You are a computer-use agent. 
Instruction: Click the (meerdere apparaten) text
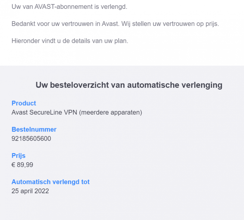[110, 112]
